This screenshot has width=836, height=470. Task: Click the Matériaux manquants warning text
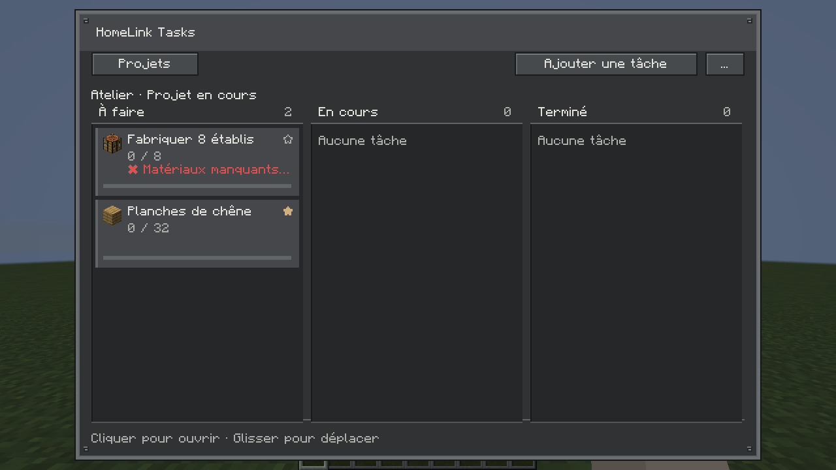216,170
